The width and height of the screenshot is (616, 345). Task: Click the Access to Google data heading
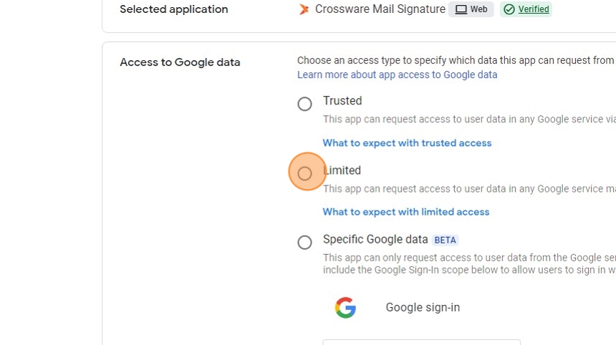(x=180, y=62)
